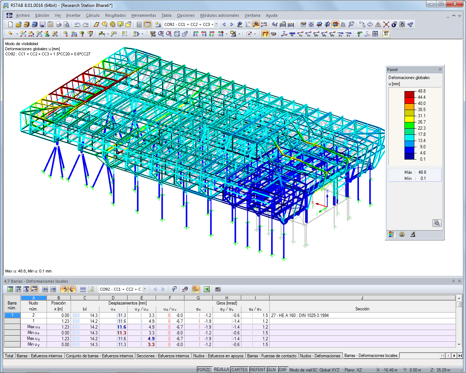Show shear force Vy diagram
The width and height of the screenshot is (466, 373).
pyautogui.click(x=300, y=34)
